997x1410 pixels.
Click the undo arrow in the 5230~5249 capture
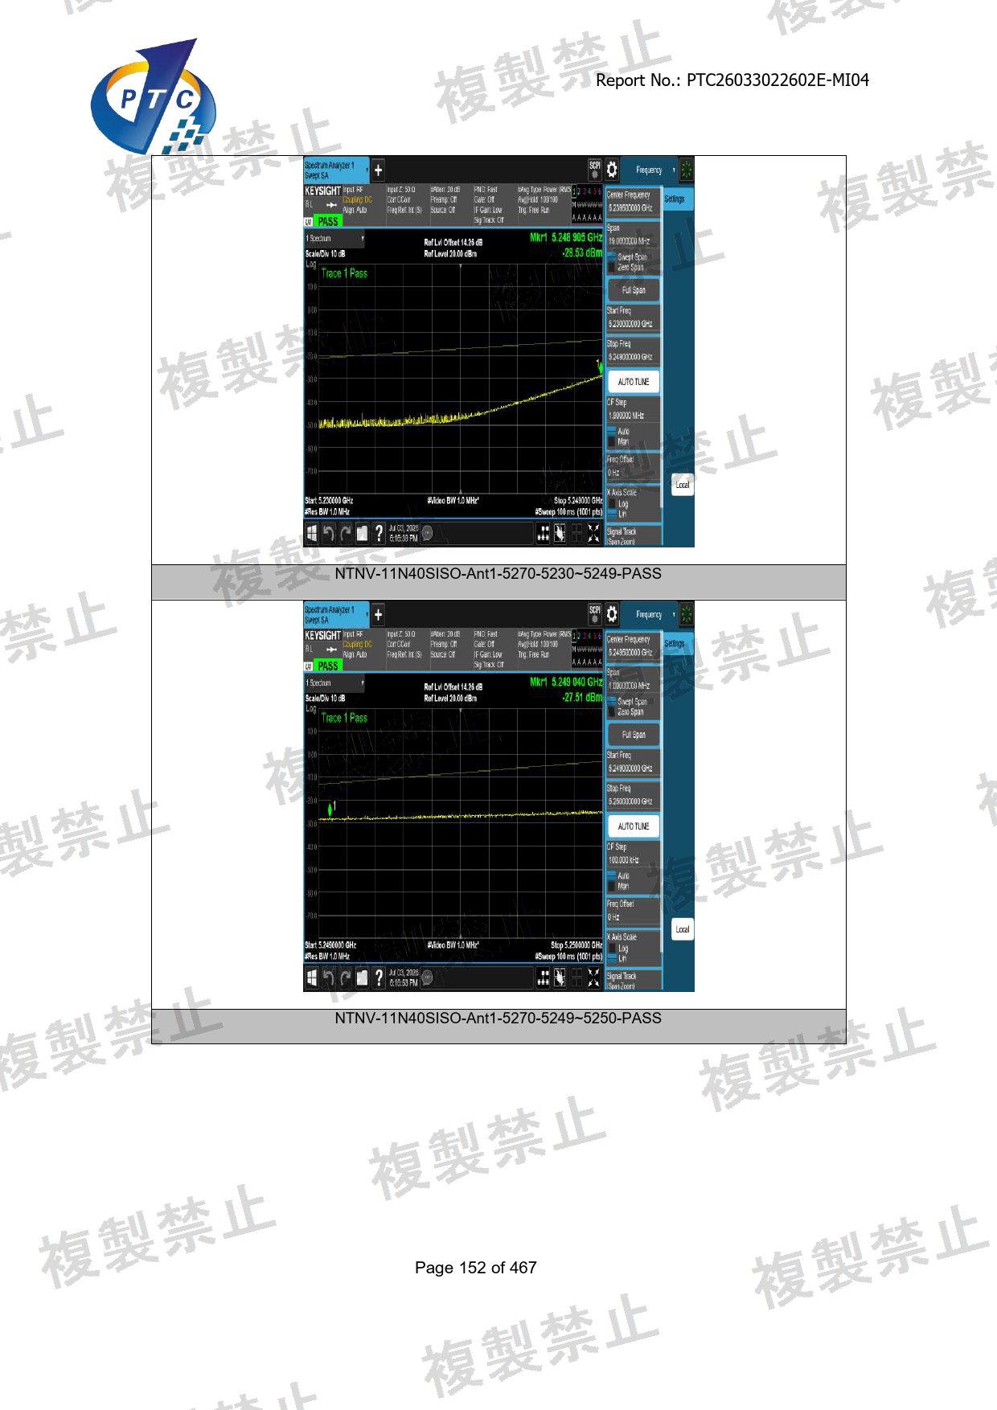[x=328, y=533]
